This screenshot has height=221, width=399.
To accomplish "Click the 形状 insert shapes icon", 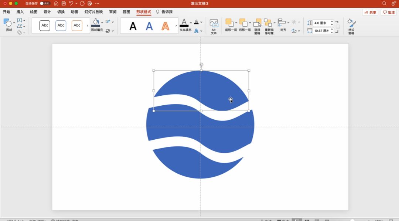I will [8, 23].
